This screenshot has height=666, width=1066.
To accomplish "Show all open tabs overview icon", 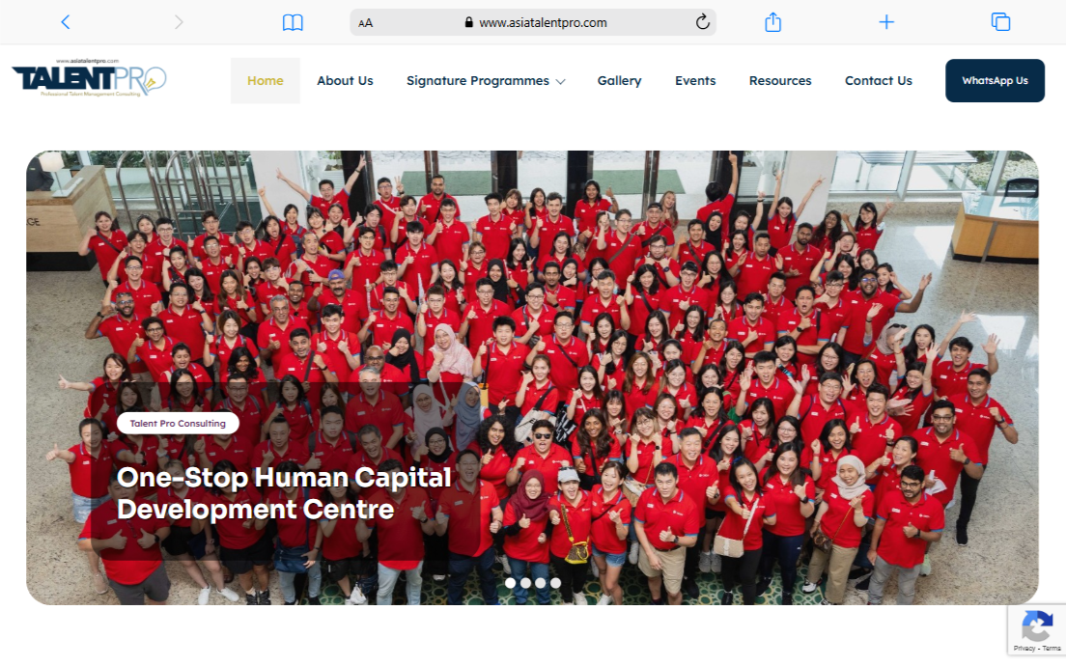I will point(1000,22).
